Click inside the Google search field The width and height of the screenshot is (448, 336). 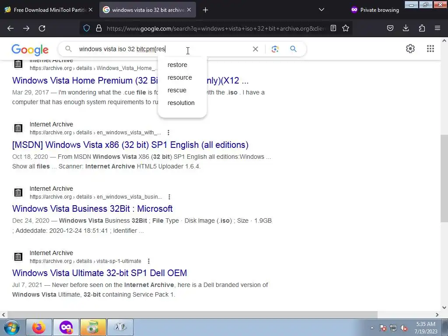[x=163, y=49]
